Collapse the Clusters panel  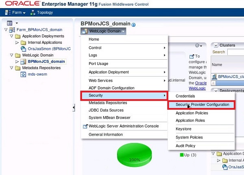[216, 45]
